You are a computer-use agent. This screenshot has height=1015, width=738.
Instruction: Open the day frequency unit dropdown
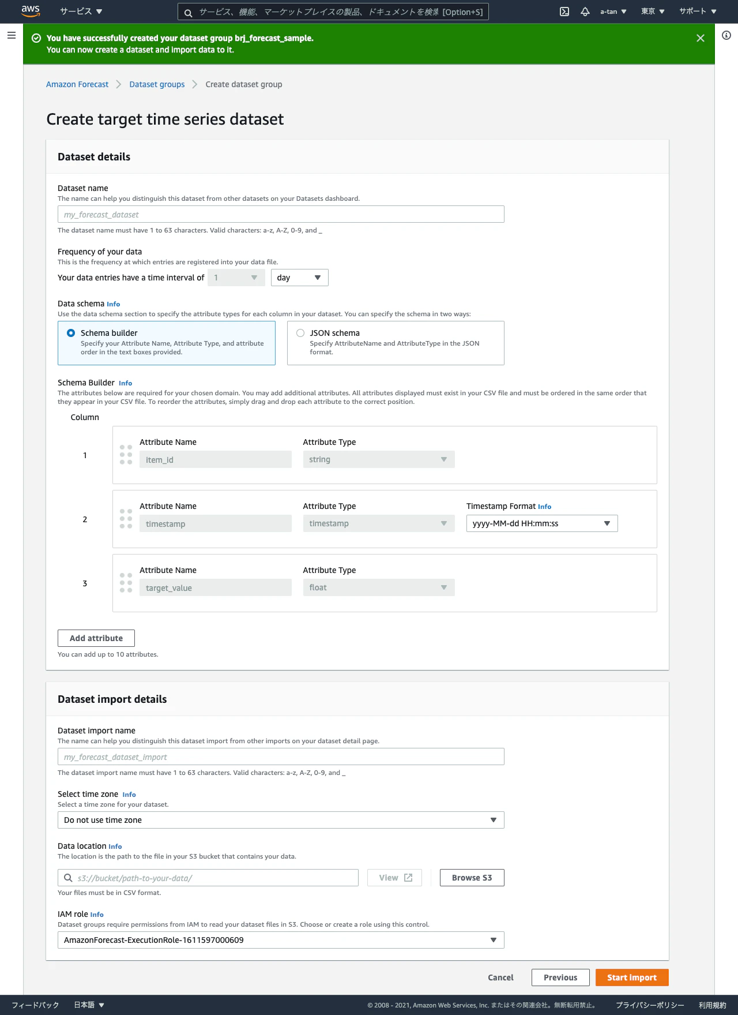300,278
